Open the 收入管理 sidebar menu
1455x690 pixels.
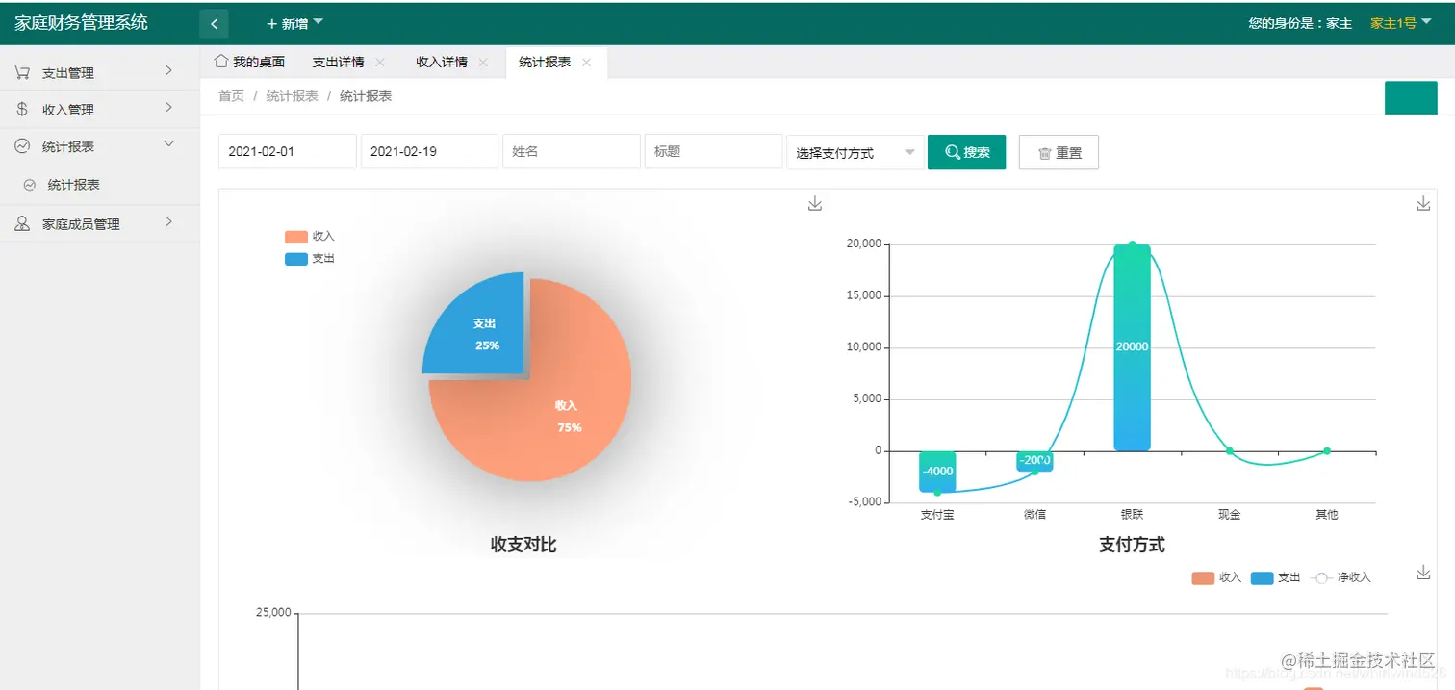pyautogui.click(x=100, y=110)
